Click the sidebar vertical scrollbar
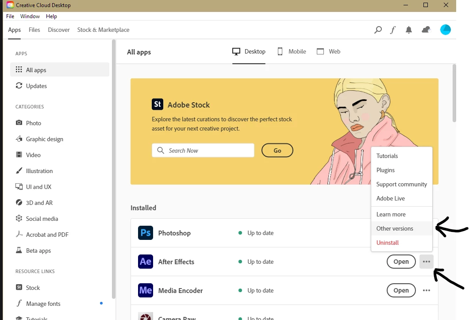Screen dimensions: 469x320 tap(113, 169)
